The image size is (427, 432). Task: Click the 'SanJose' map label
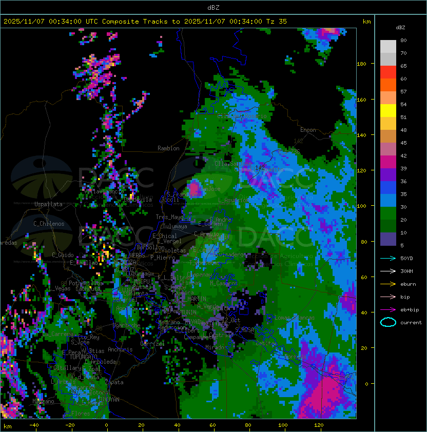[x=209, y=189]
